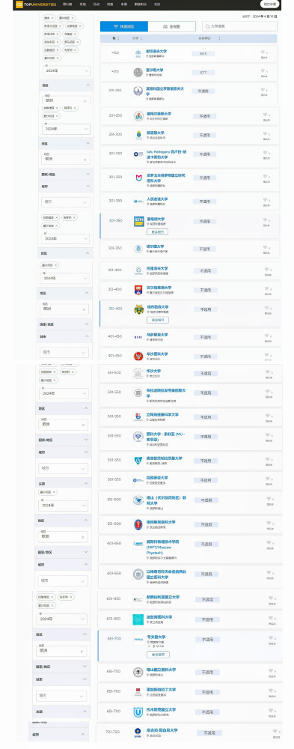Screen dimensions: 294x749
Task: Clear the topmost 欧洲 region field with its x
Action: 85,101
